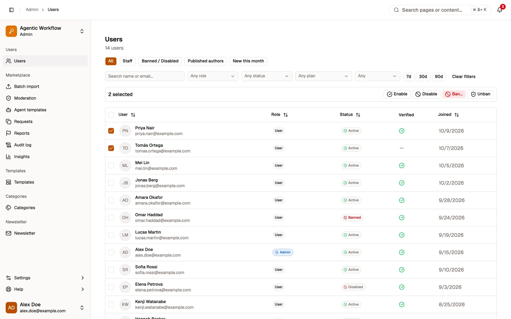Toggle the select-all header checkbox
This screenshot has height=319, width=511.
point(111,115)
